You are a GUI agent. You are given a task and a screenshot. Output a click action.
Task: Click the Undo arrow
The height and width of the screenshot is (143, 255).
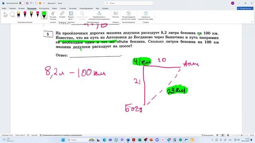pos(31,3)
